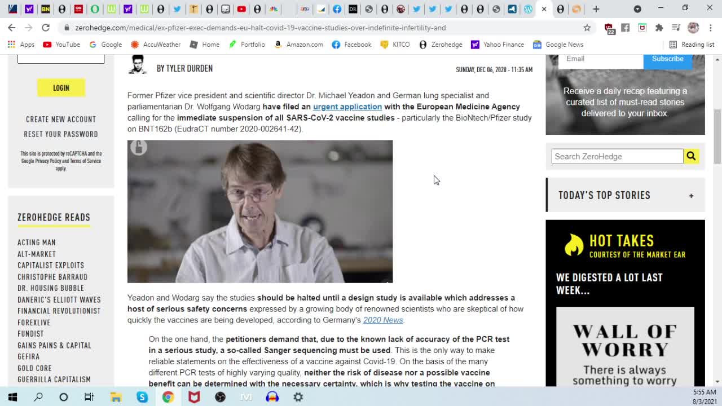Click the lock badge on article image

[x=138, y=147]
